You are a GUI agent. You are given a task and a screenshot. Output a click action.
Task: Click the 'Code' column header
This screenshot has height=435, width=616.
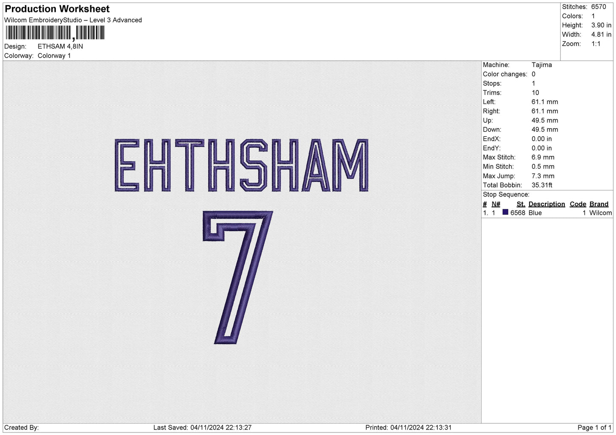pyautogui.click(x=578, y=204)
